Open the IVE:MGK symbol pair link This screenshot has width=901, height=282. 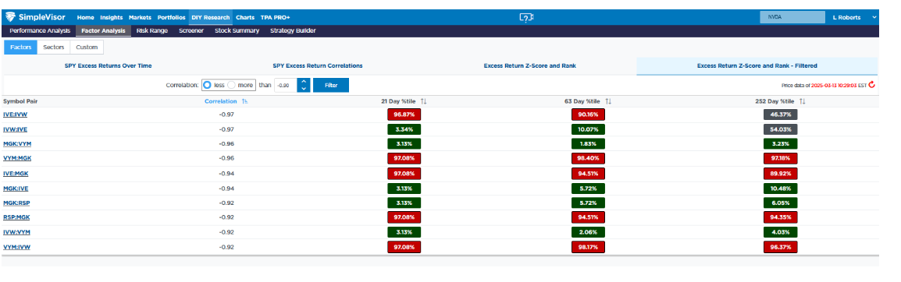pos(16,173)
